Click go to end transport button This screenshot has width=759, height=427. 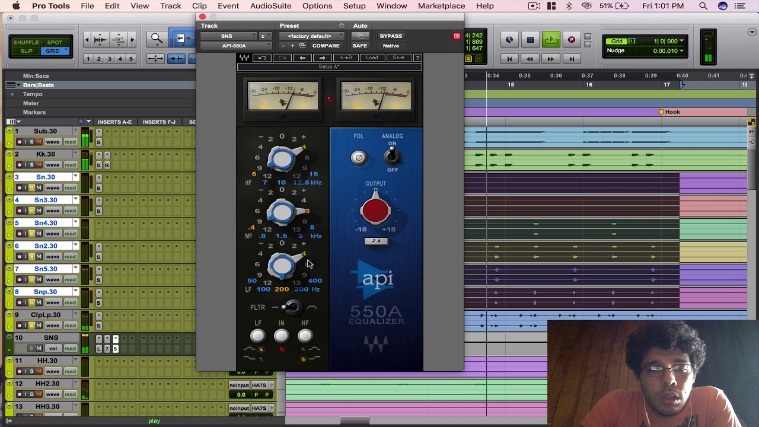click(572, 59)
